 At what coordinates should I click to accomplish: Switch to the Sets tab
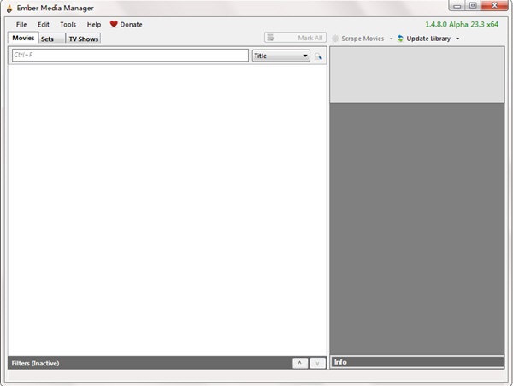[x=51, y=39]
